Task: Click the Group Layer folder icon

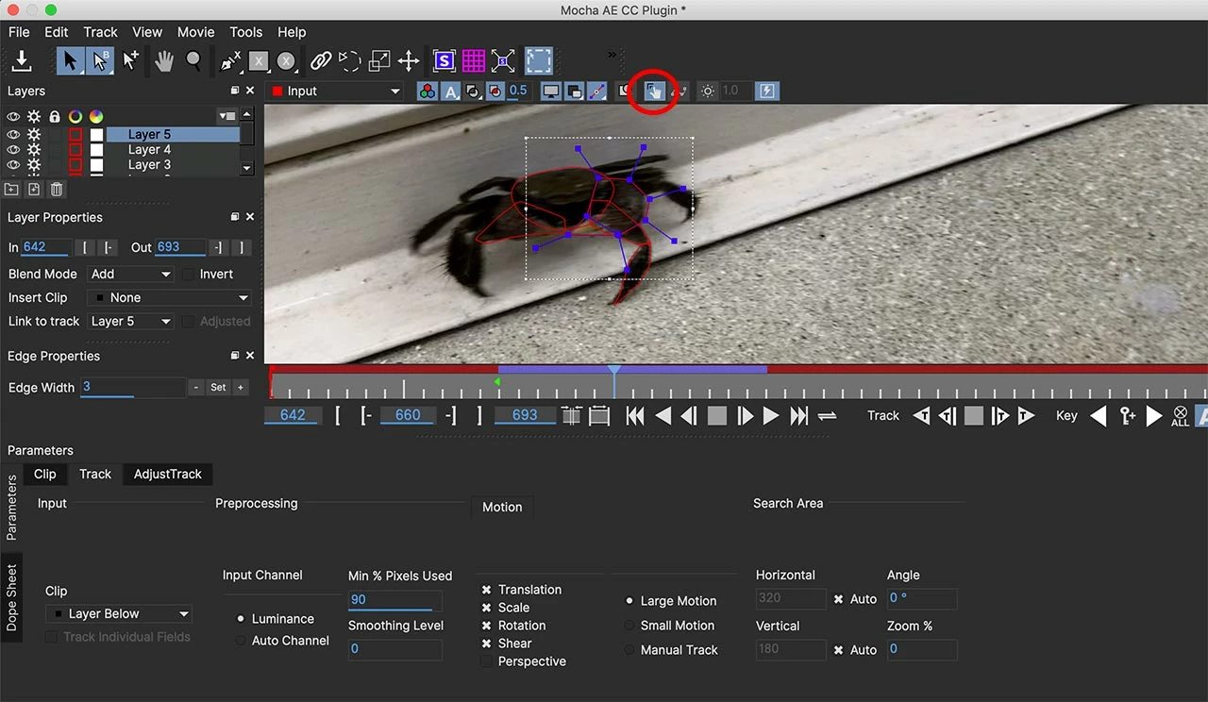Action: (x=11, y=190)
